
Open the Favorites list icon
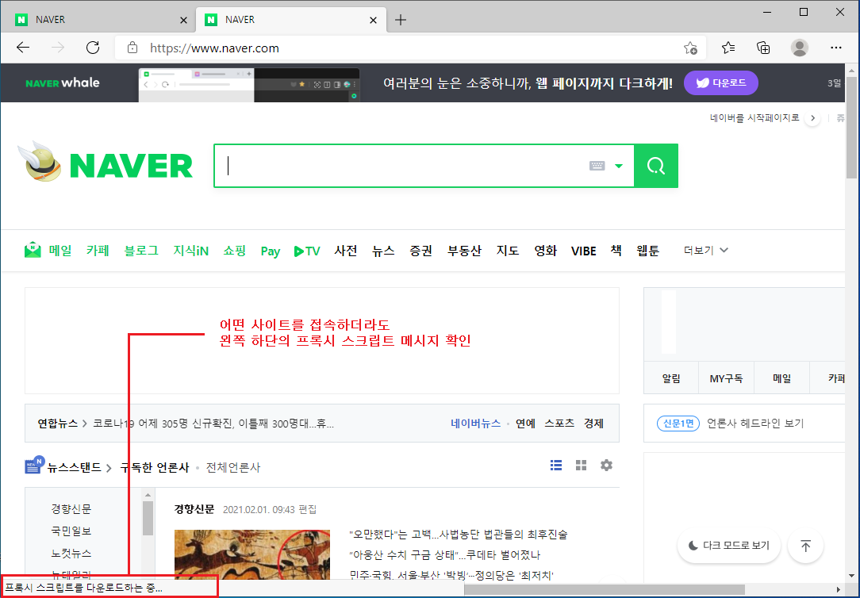point(728,48)
